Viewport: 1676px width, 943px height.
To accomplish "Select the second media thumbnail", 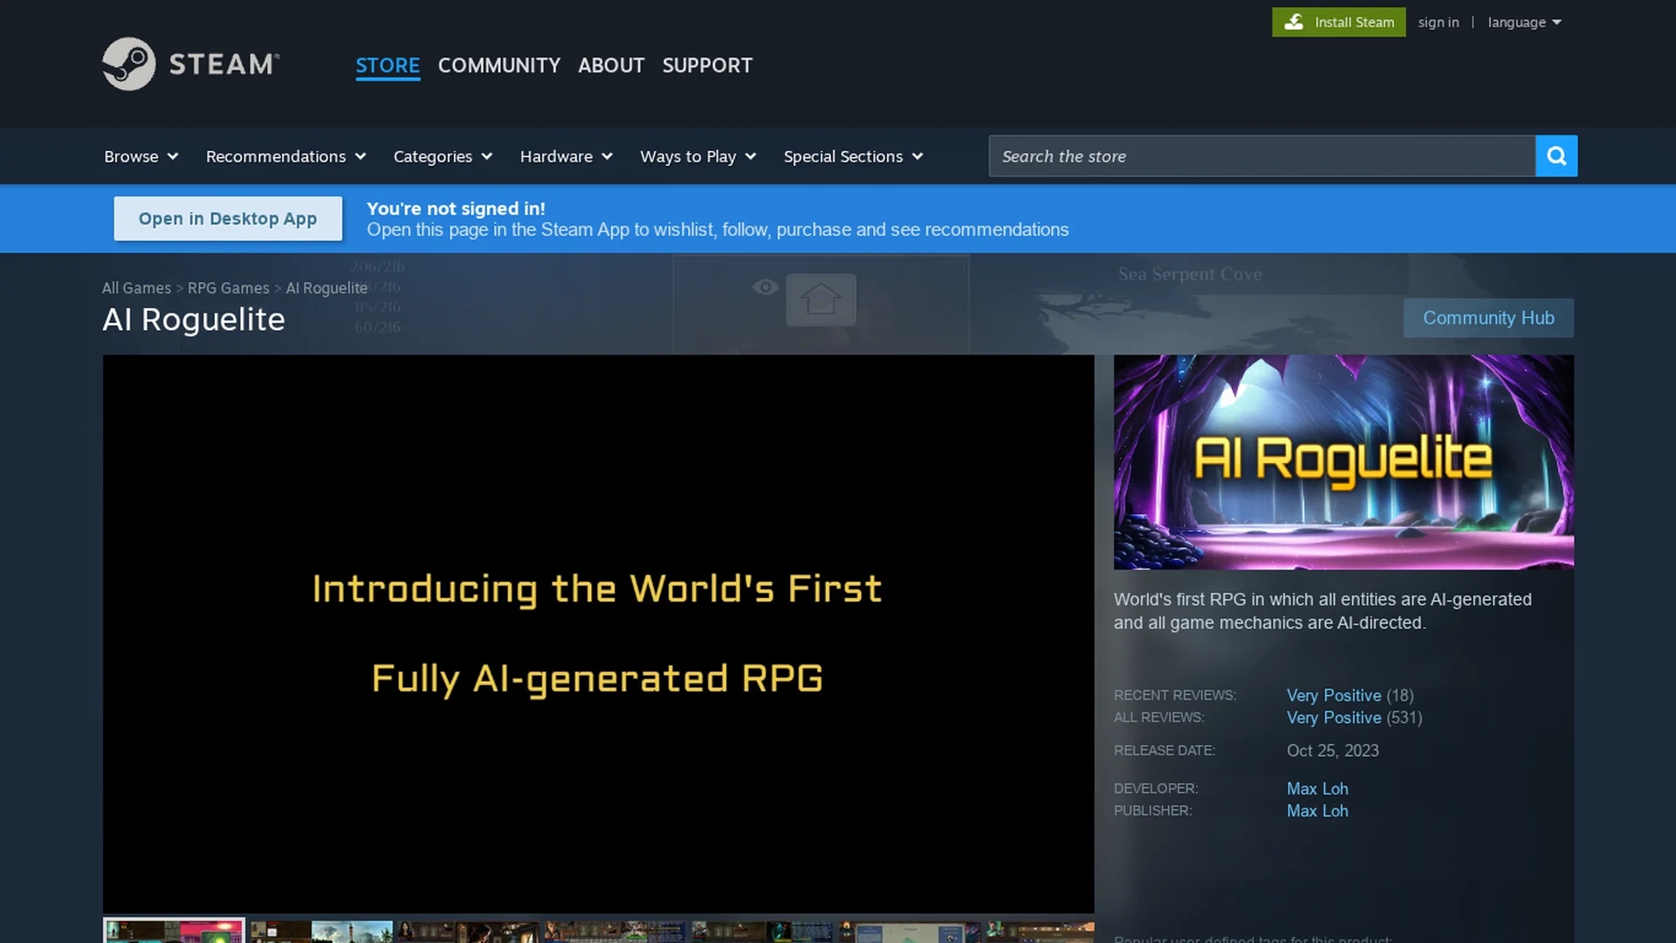I will point(321,931).
